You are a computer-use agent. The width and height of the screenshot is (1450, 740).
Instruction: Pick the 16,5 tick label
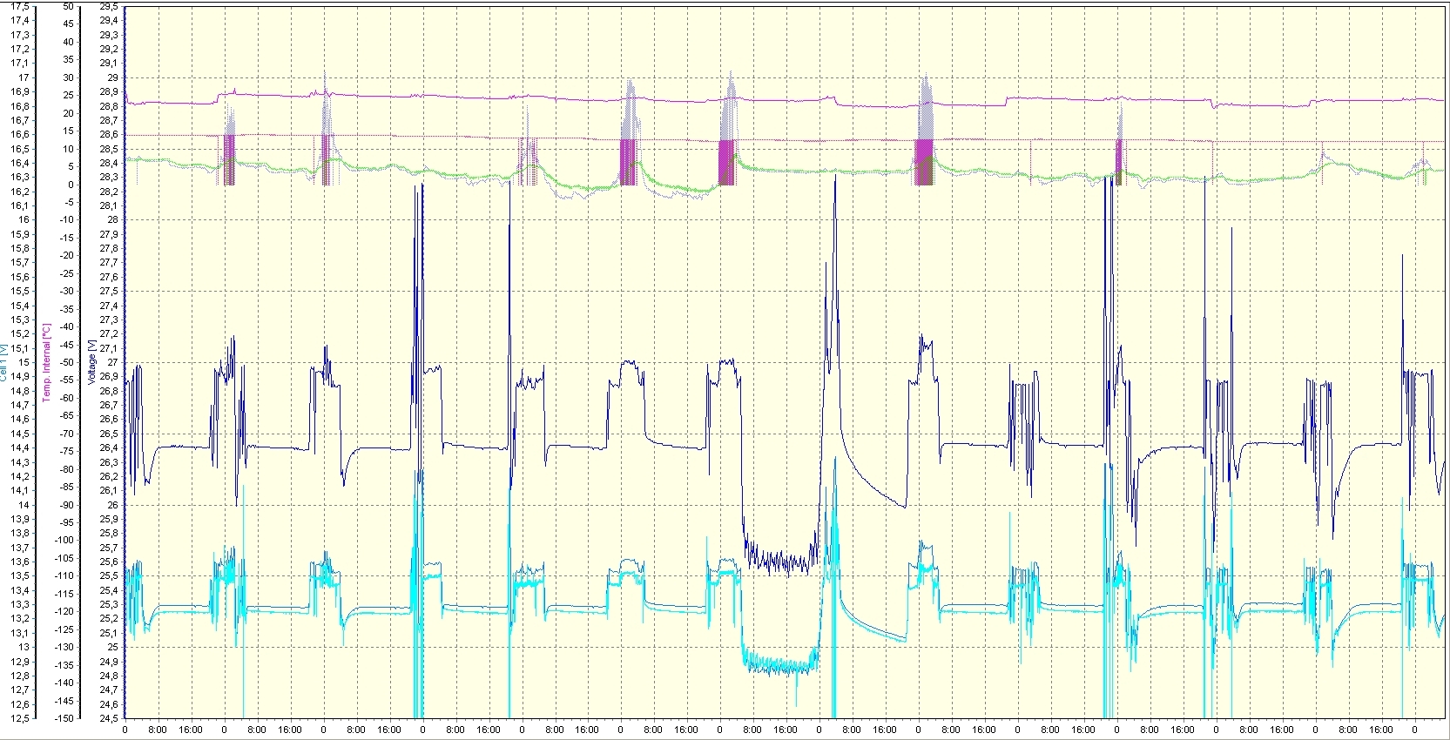pyautogui.click(x=19, y=149)
